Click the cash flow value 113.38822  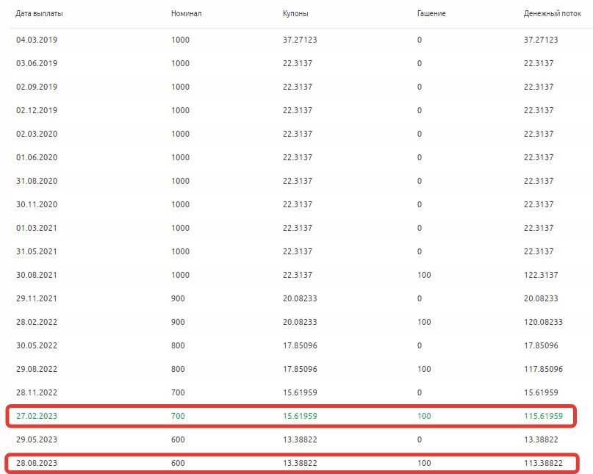tap(543, 463)
